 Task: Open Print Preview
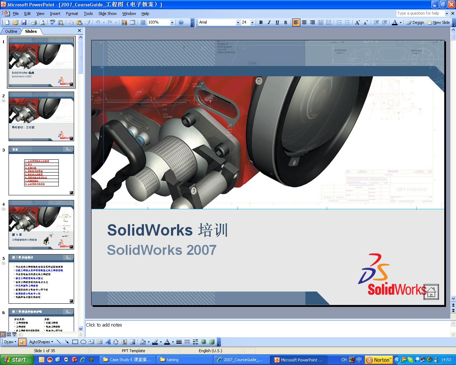coord(42,22)
